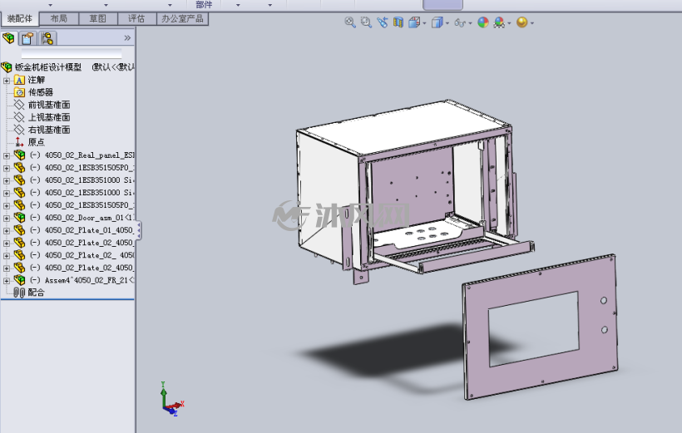Switch to the 草图 ribbon tab

[98, 18]
